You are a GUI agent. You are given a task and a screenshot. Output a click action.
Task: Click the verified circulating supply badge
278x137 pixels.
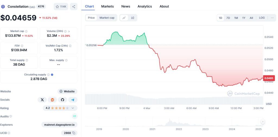[x=52, y=75]
